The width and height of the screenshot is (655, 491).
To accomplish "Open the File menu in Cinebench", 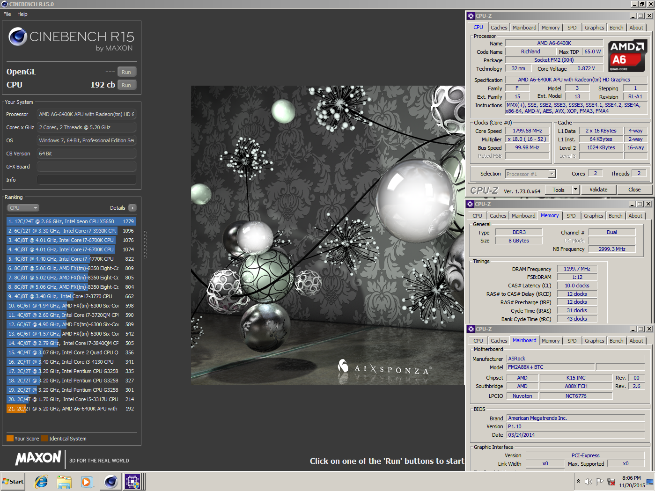I will [7, 14].
